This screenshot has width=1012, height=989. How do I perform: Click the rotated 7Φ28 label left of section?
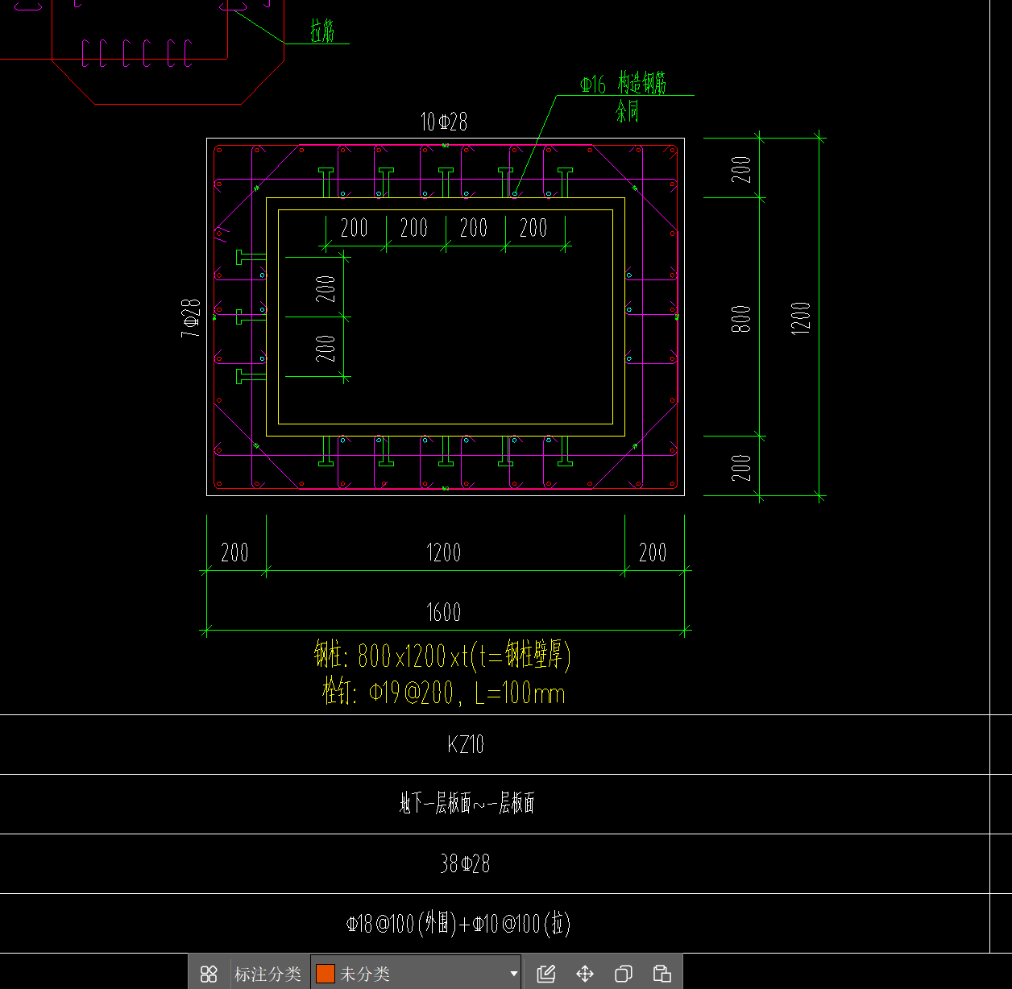[191, 317]
